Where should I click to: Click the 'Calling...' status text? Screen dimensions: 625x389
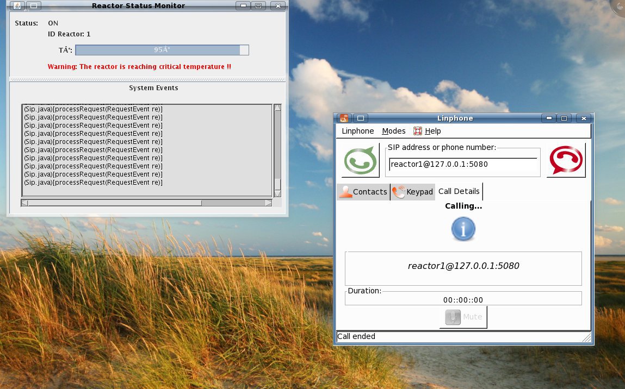463,206
